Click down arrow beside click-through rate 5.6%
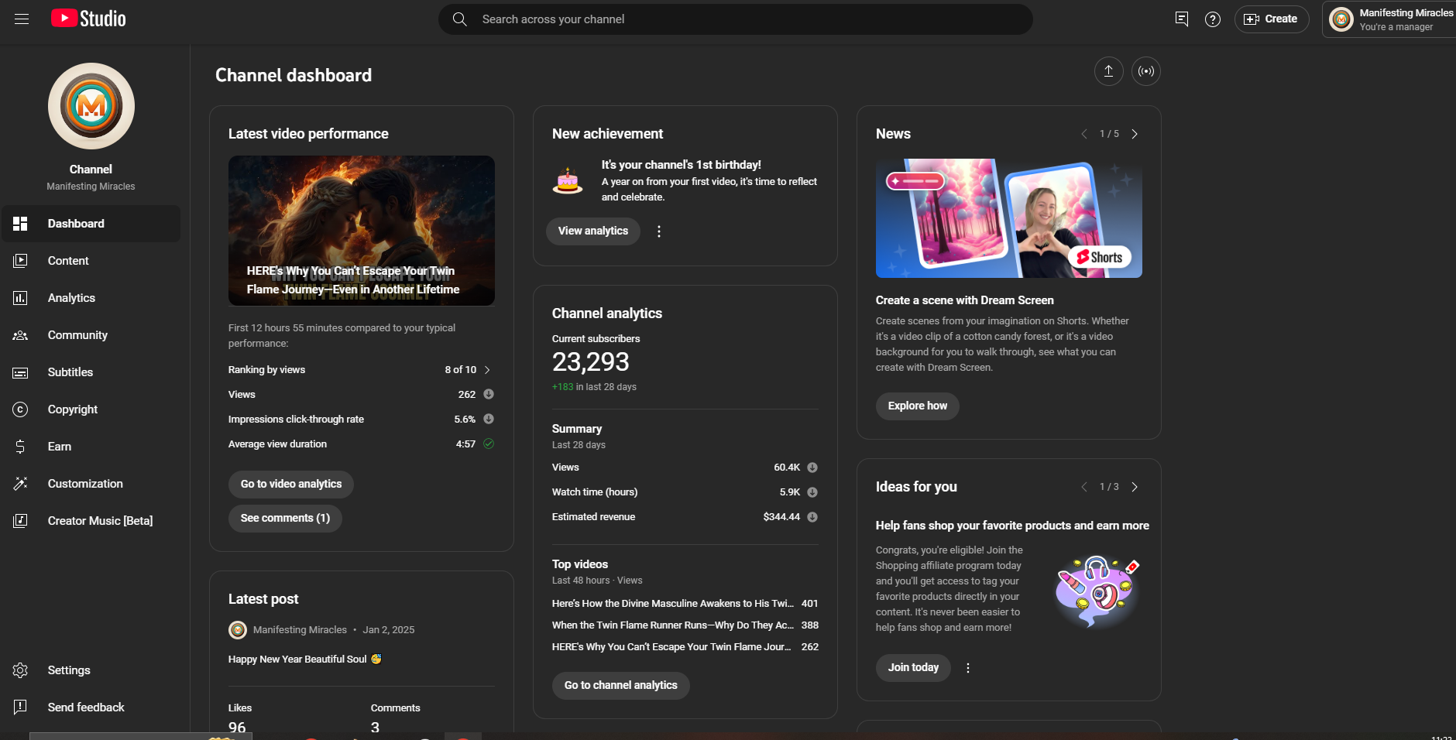 pos(489,419)
